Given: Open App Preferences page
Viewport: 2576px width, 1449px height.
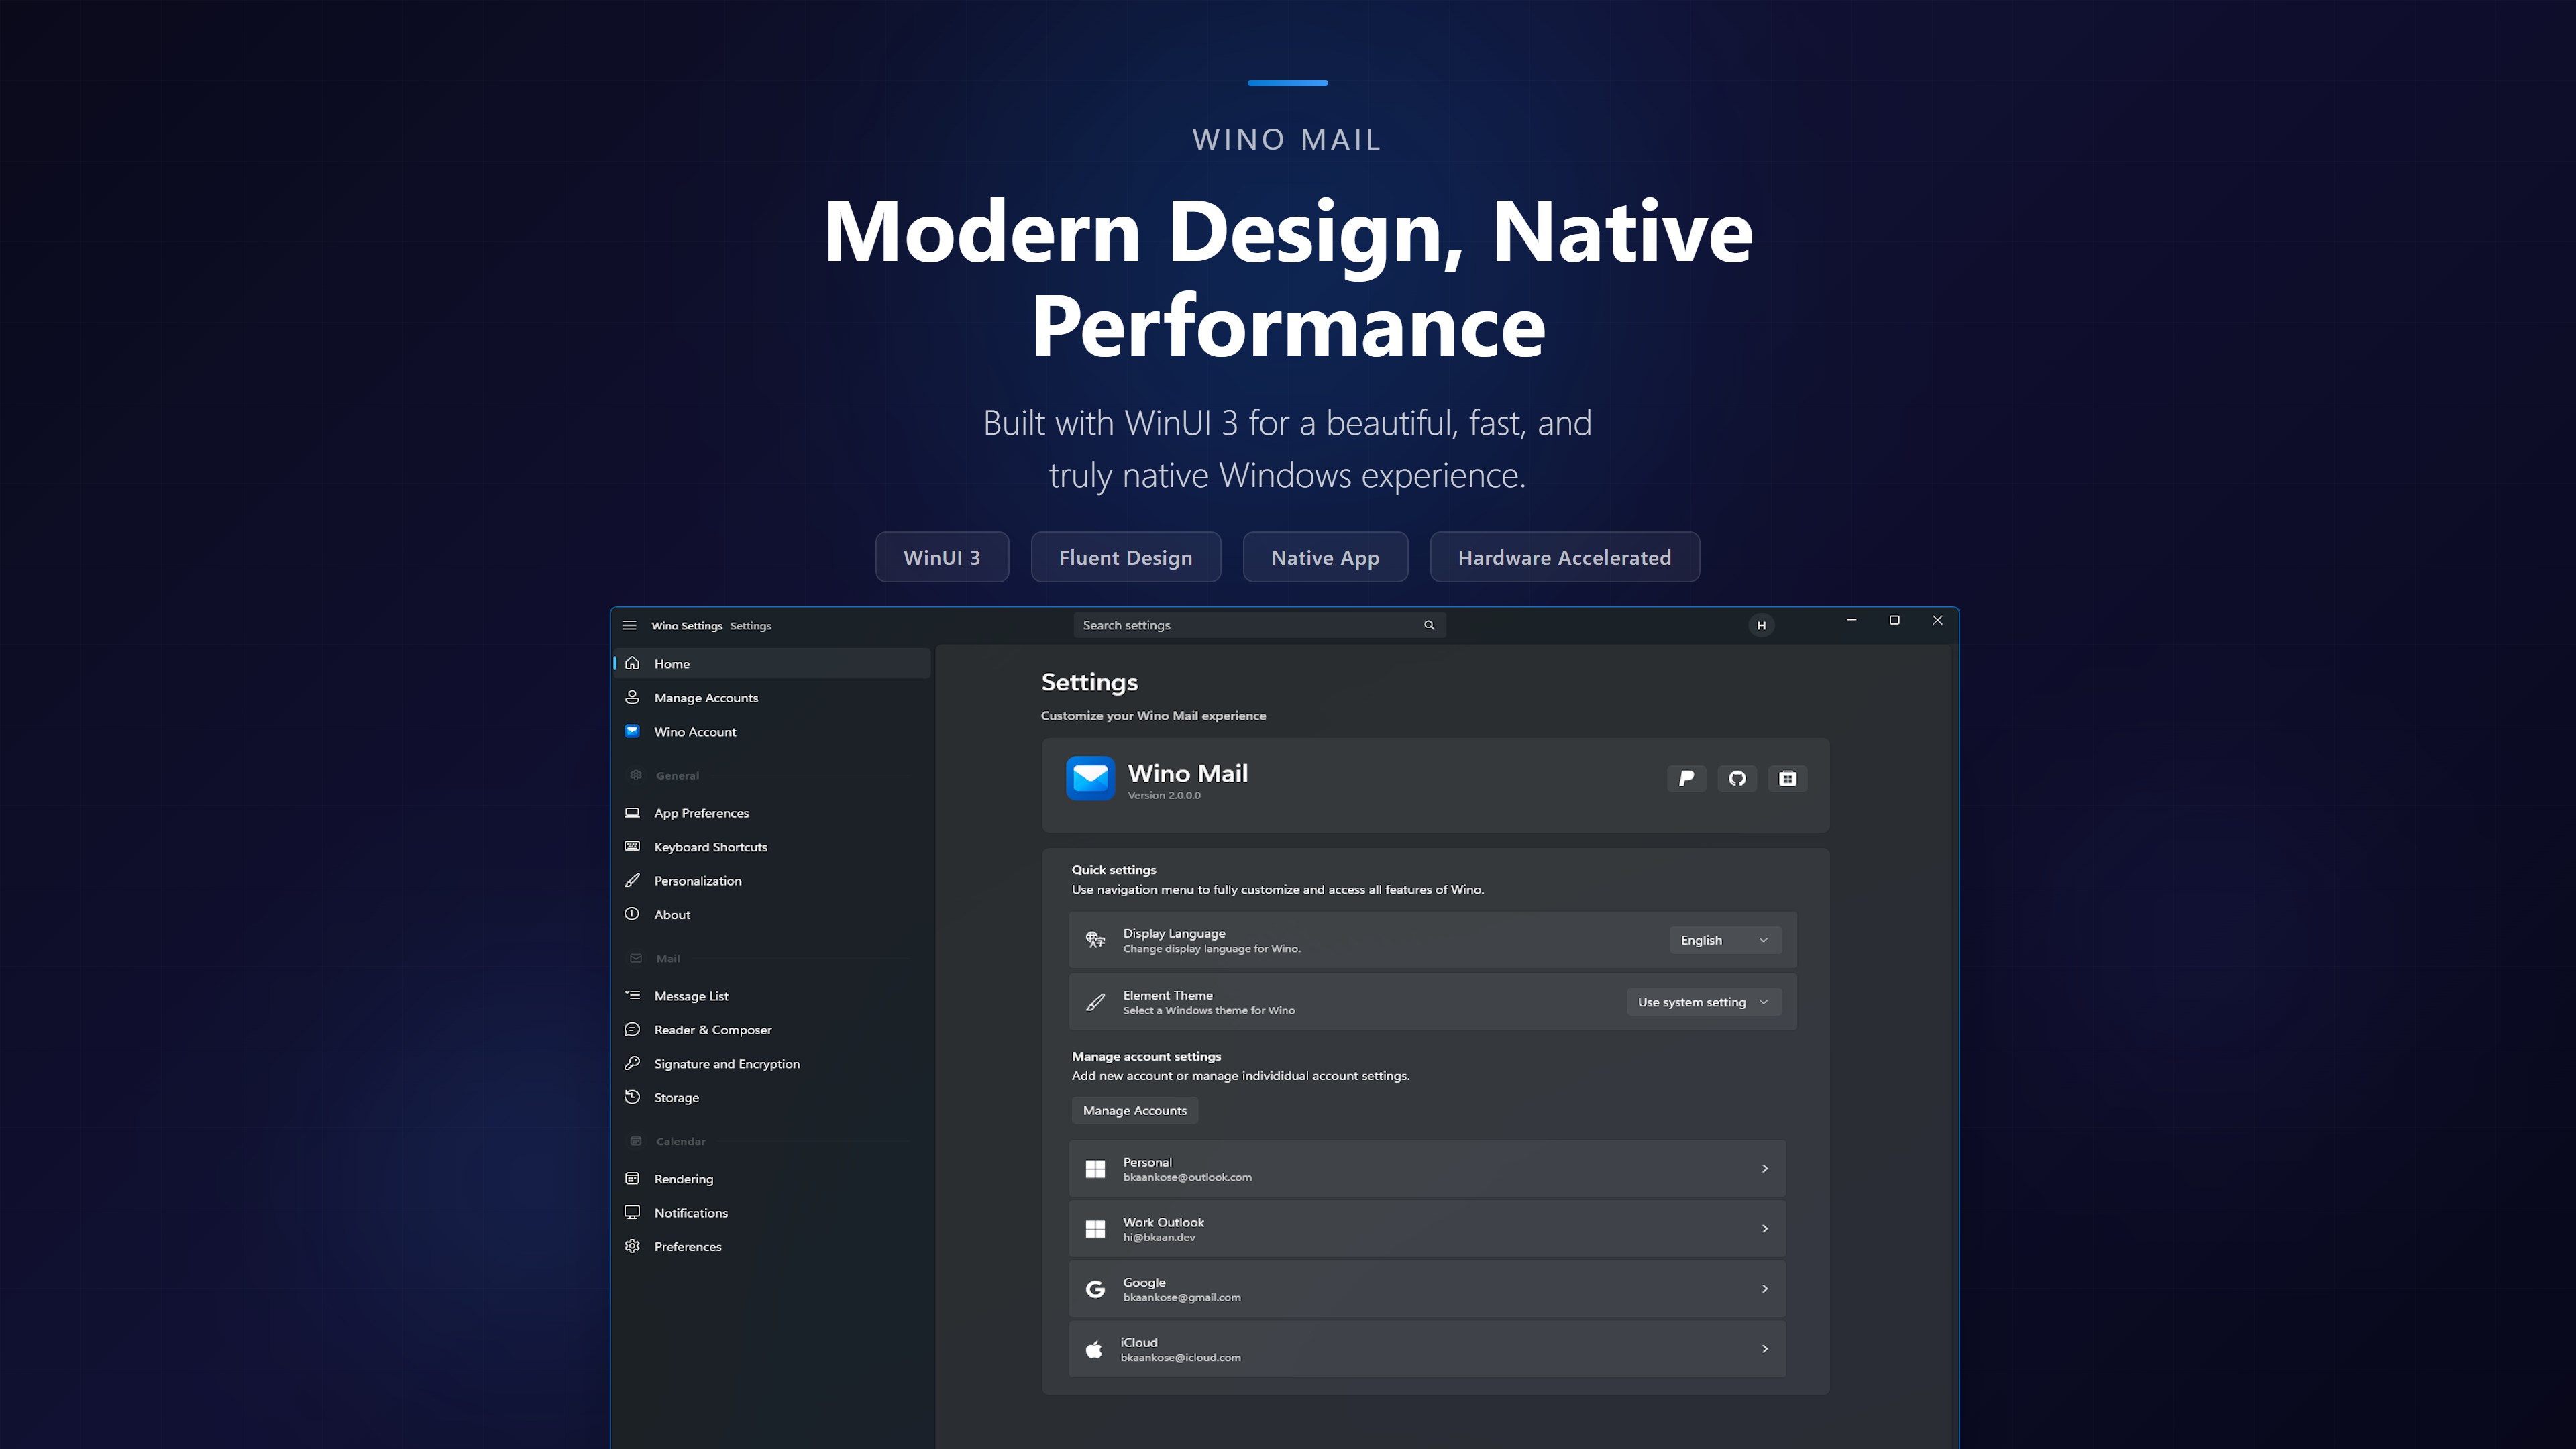Looking at the screenshot, I should coord(772,812).
